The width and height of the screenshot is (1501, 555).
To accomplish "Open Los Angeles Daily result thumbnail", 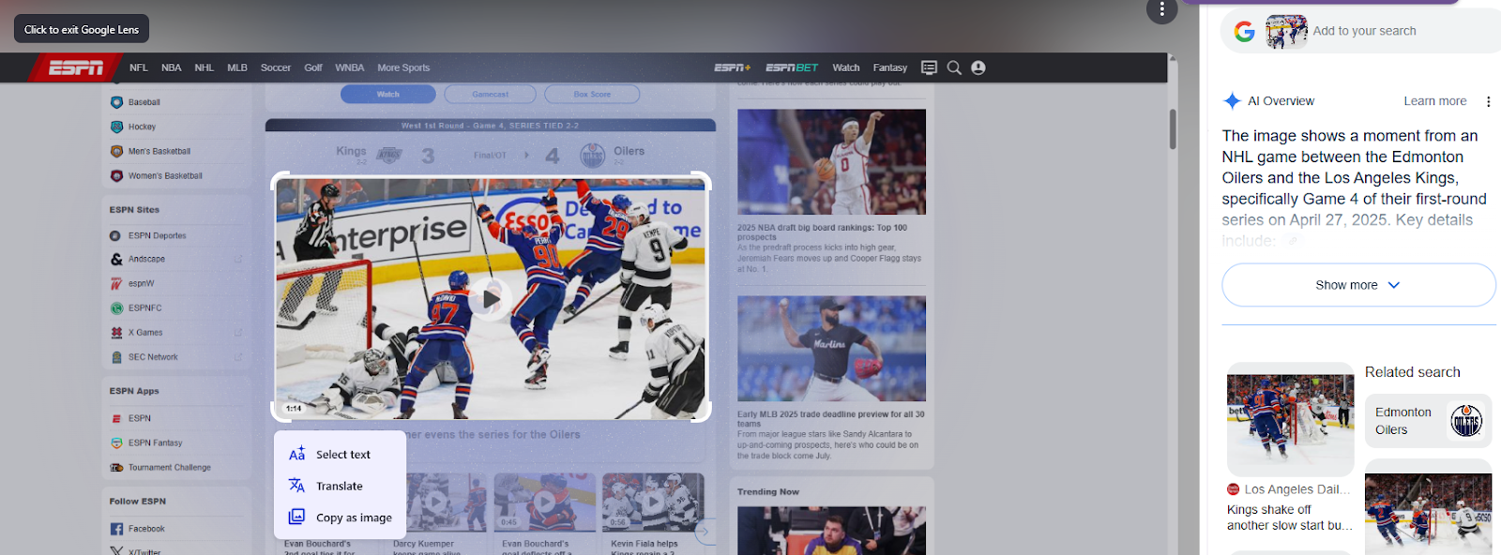I will [1290, 420].
